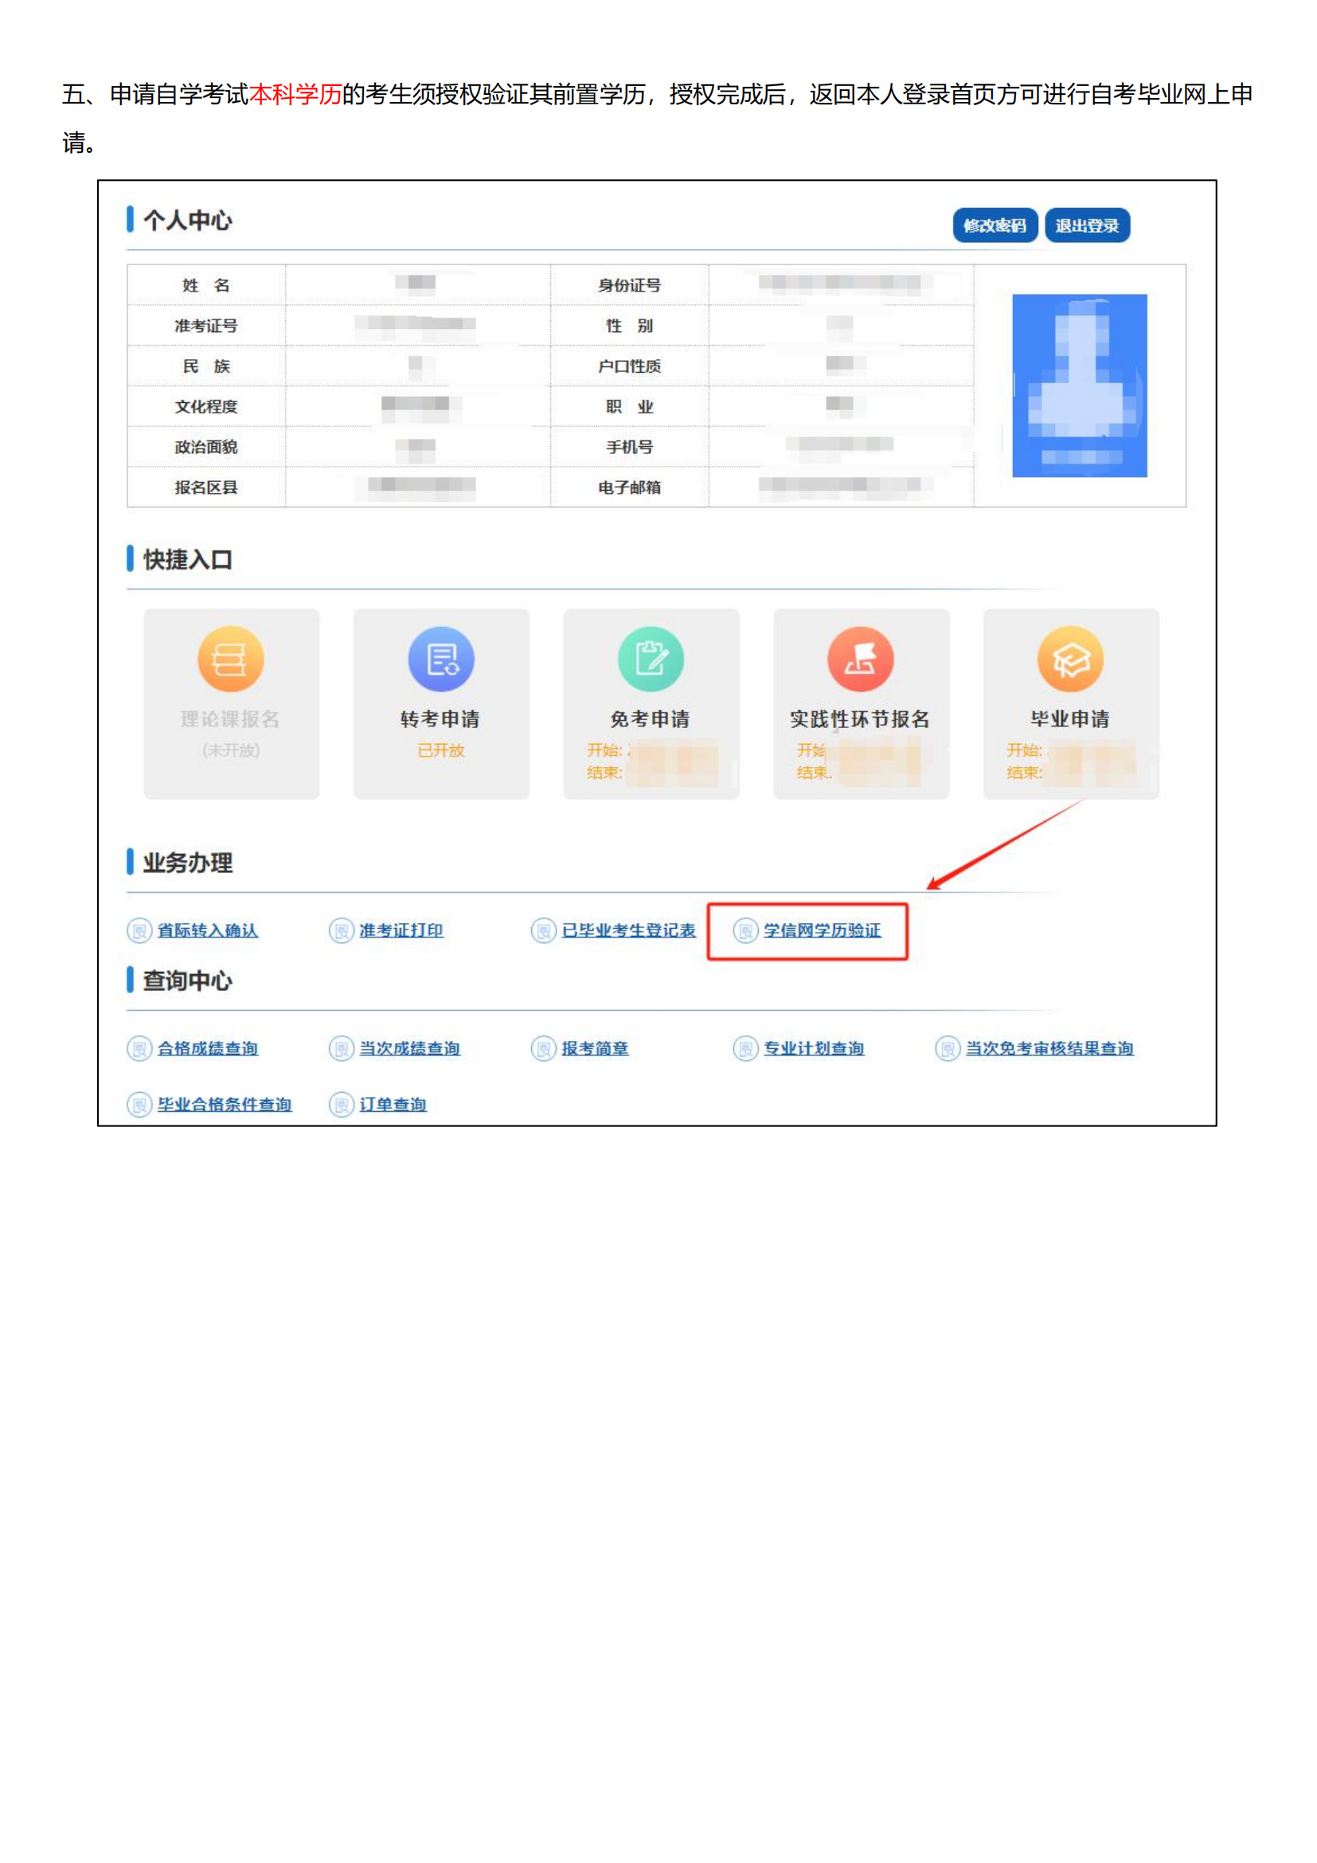This screenshot has width=1317, height=1863.
Task: Open the 准考证打印 link
Action: (x=401, y=930)
